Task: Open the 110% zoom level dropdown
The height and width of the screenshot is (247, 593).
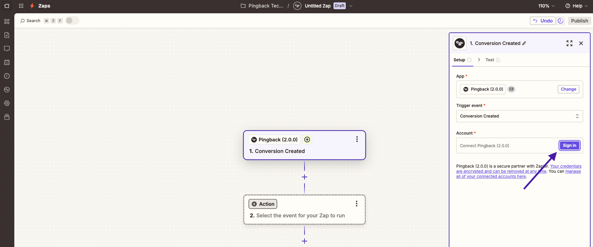Action: point(547,6)
